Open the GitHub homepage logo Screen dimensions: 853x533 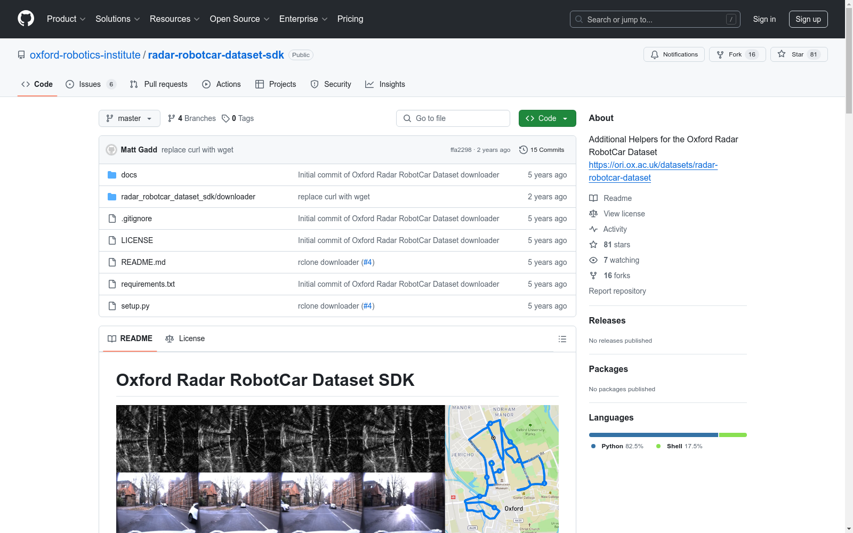tap(26, 19)
